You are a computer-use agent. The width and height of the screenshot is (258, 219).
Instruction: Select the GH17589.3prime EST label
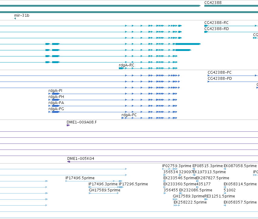pos(188,196)
